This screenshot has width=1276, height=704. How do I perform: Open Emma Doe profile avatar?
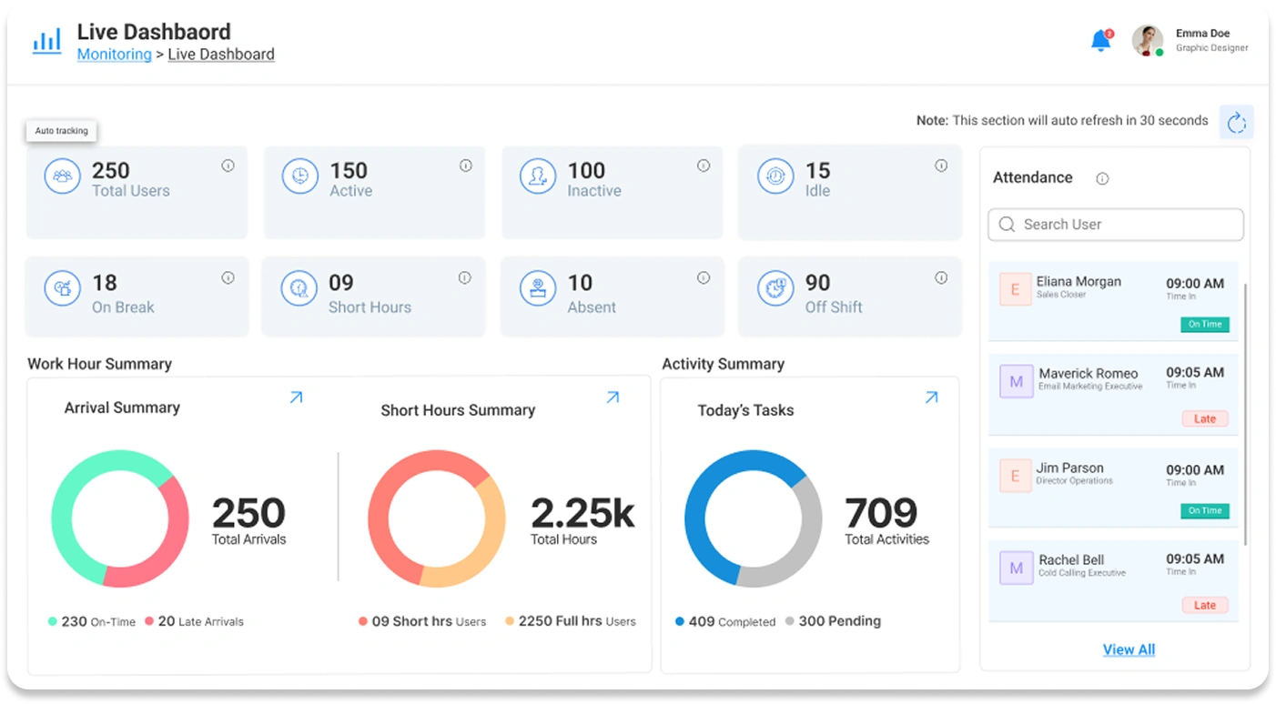[x=1147, y=41]
